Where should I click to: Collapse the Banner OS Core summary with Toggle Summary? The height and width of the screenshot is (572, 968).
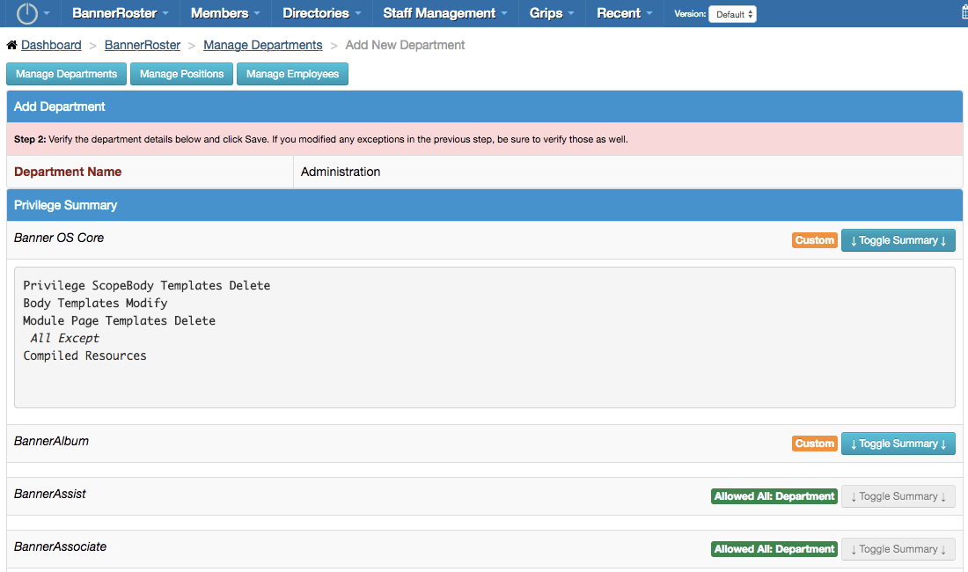898,240
